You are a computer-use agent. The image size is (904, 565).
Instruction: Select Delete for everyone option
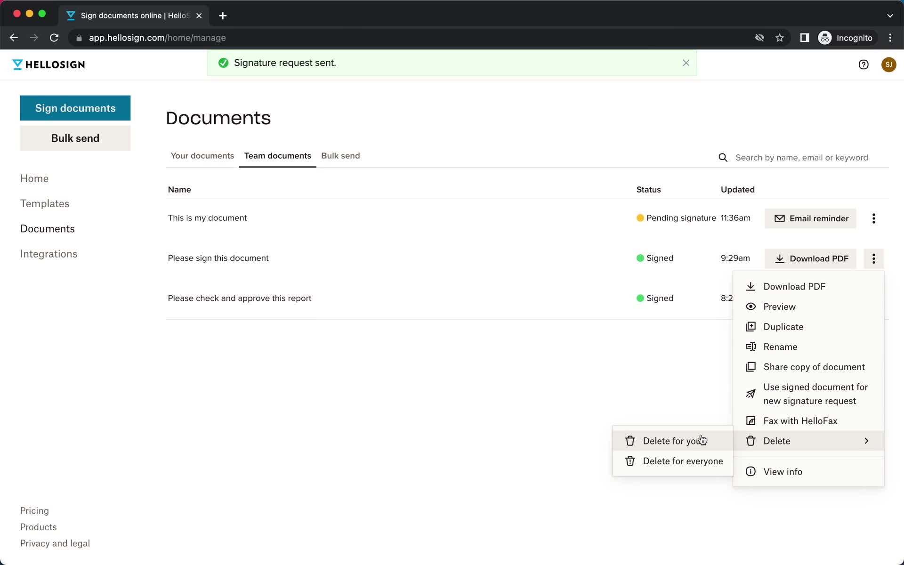coord(683,461)
